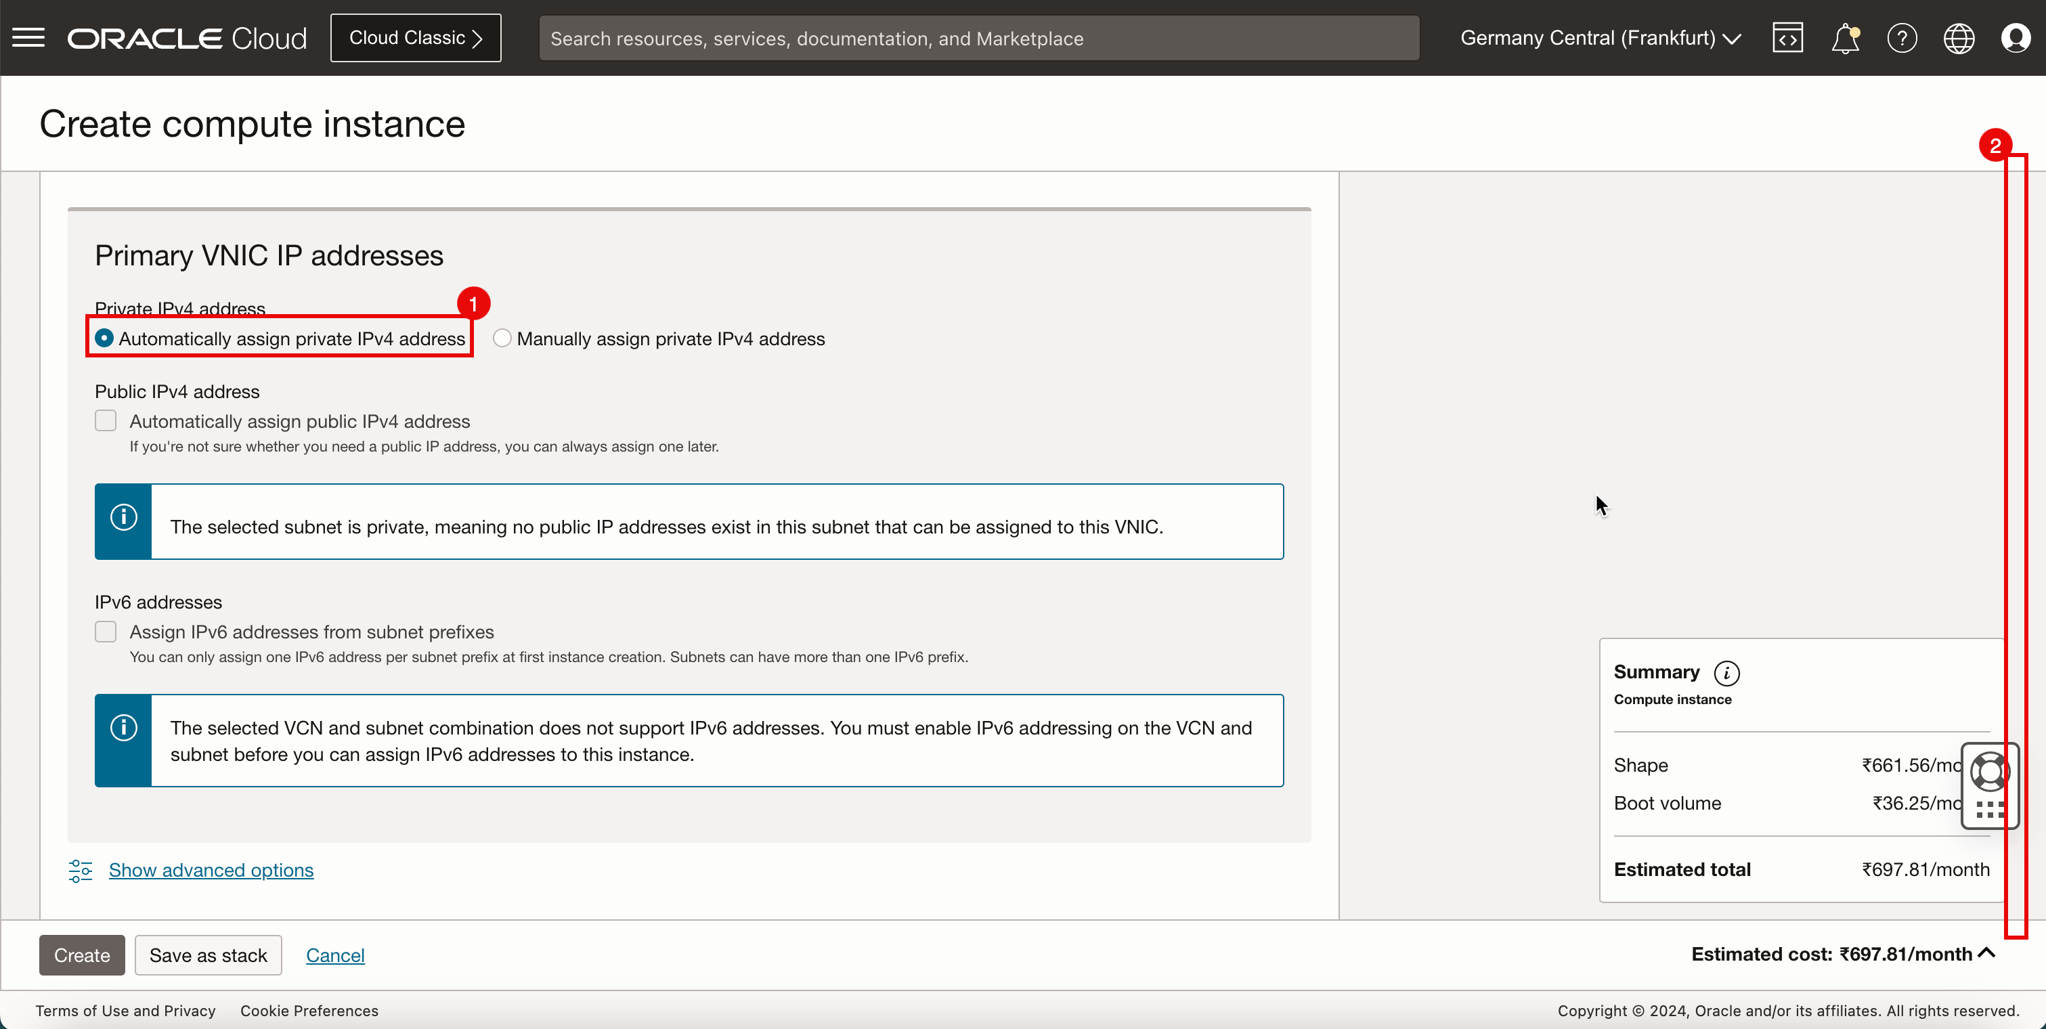The image size is (2046, 1029).
Task: Open the globe/language selector icon
Action: pyautogui.click(x=1959, y=38)
